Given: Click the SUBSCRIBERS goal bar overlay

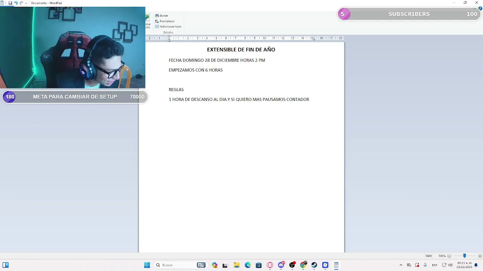Looking at the screenshot, I should (x=409, y=14).
